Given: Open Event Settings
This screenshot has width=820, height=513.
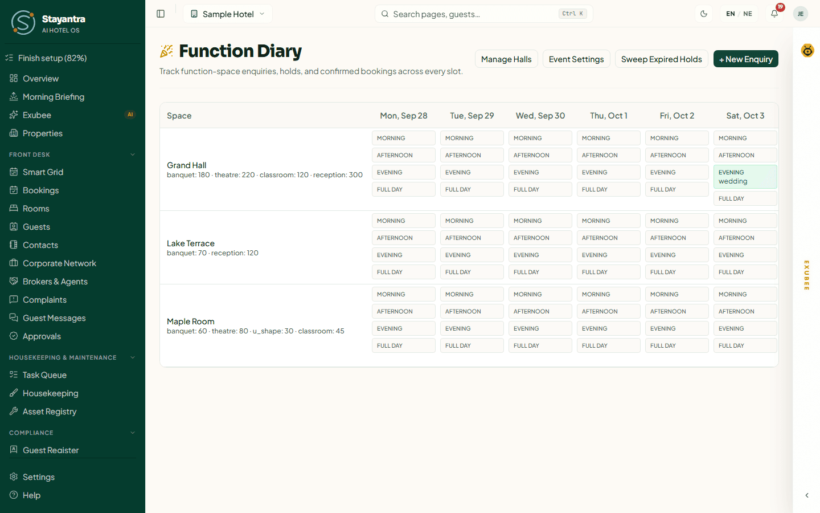Looking at the screenshot, I should pos(576,59).
